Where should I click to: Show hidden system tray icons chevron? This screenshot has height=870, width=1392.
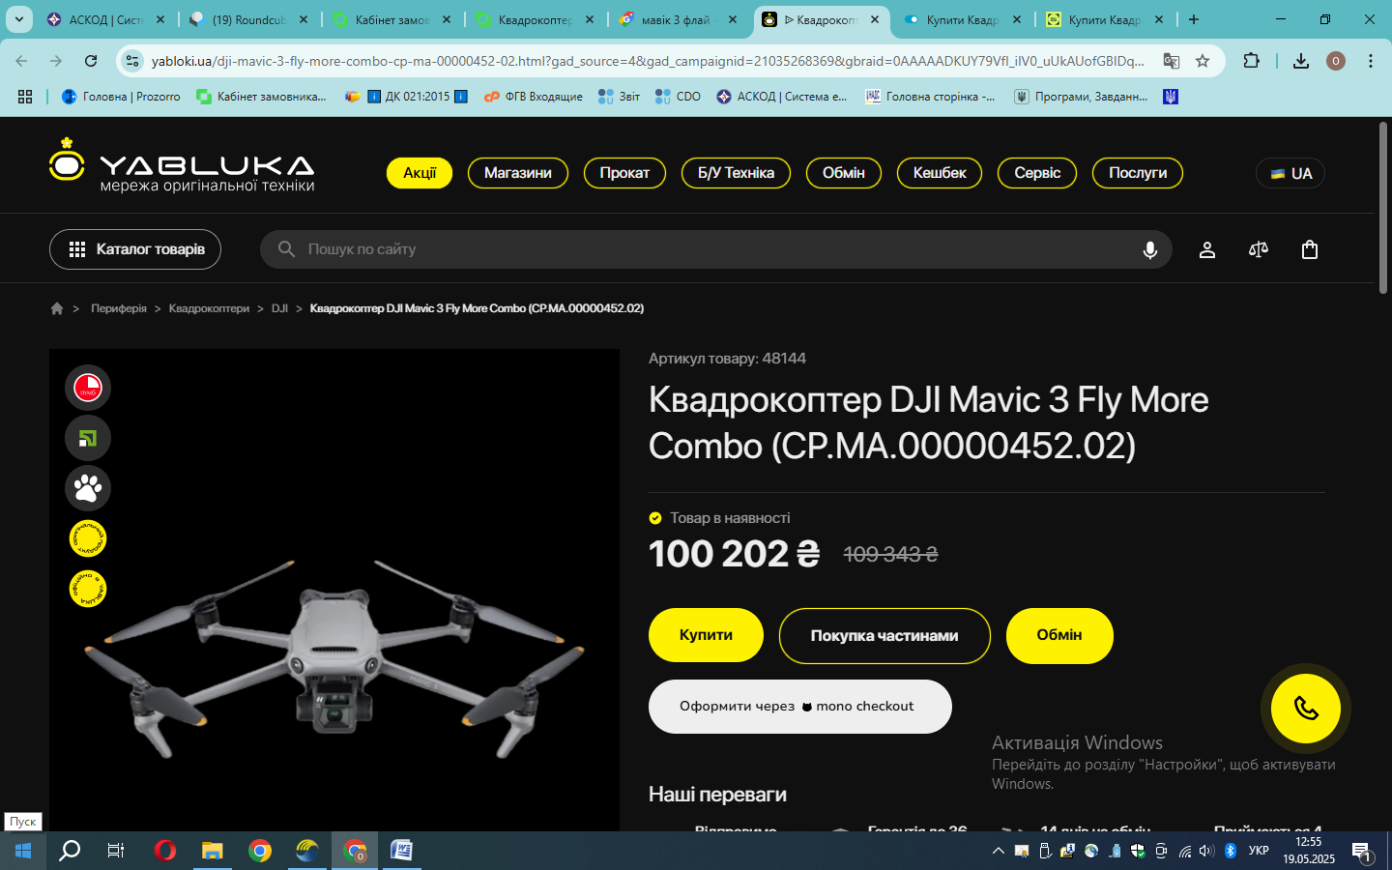(999, 851)
